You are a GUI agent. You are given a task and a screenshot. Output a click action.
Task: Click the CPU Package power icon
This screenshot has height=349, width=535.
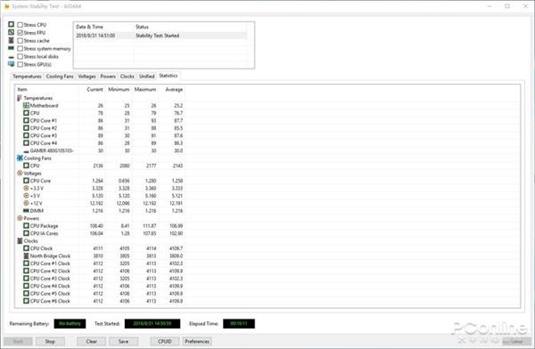(x=26, y=225)
